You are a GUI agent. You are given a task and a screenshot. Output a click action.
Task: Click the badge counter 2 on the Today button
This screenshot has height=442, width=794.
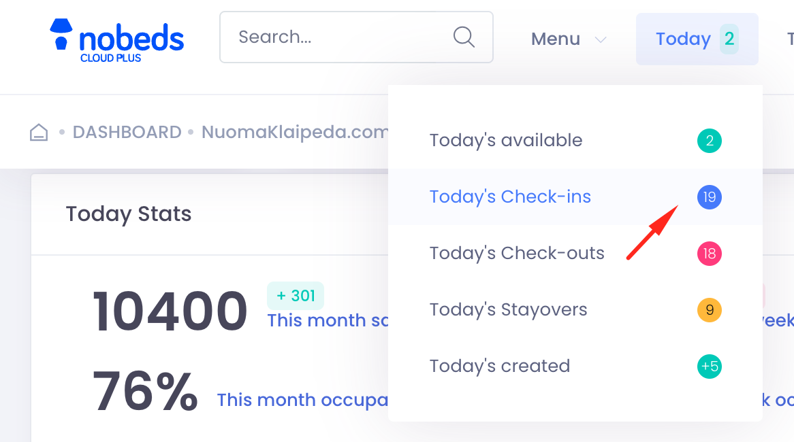click(728, 39)
